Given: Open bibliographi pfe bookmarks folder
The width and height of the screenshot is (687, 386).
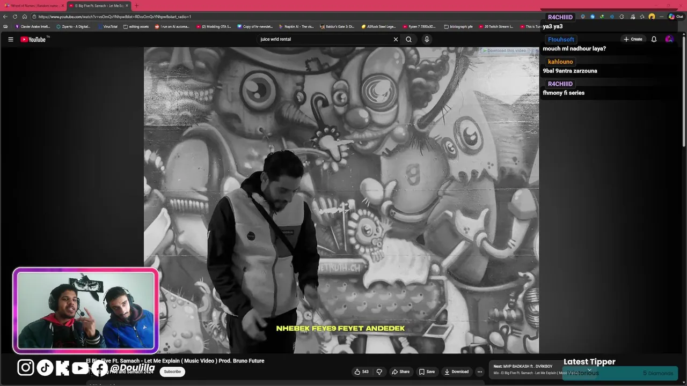Looking at the screenshot, I should tap(459, 26).
